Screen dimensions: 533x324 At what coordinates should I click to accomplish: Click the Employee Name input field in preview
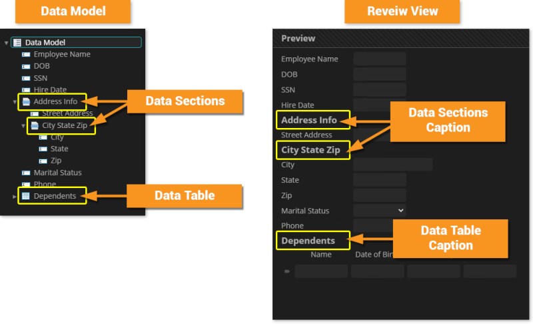coord(379,59)
